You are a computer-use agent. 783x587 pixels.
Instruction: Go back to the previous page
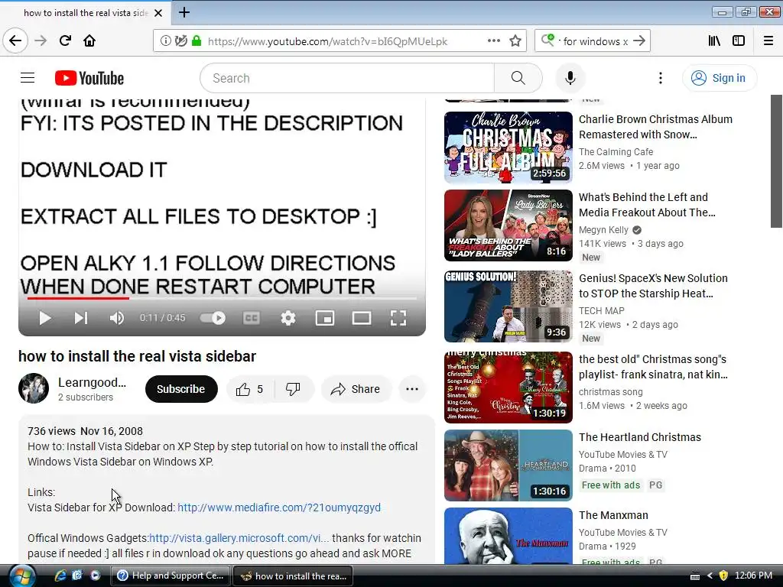[x=15, y=41]
